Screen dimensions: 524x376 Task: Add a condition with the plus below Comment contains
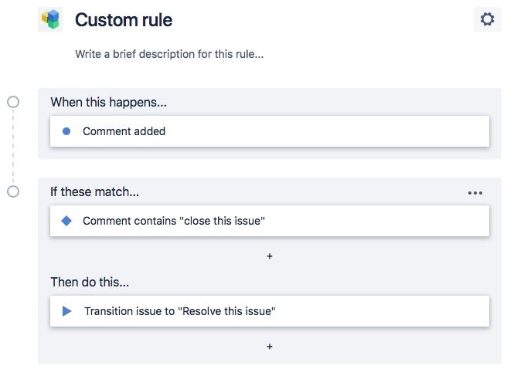click(x=270, y=256)
